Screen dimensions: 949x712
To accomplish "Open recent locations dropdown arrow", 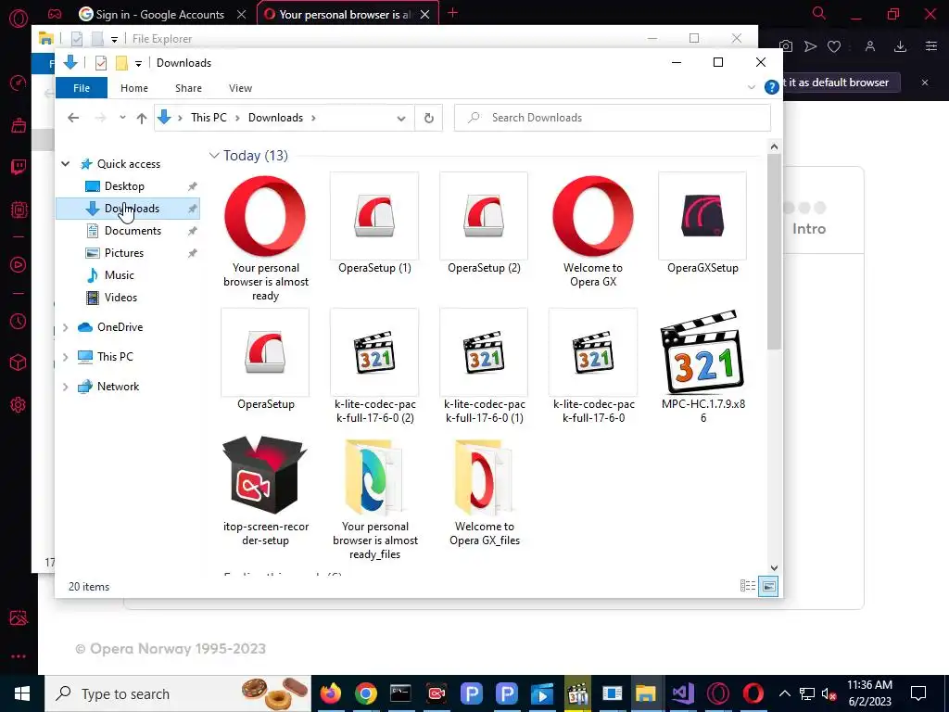I will pyautogui.click(x=122, y=118).
